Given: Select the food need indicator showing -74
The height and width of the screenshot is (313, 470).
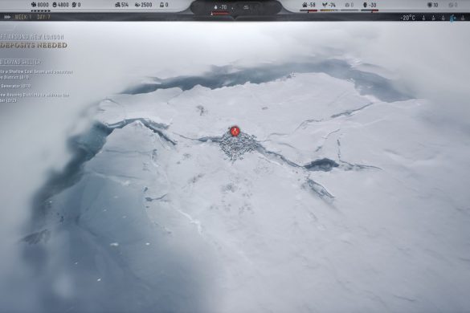Looking at the screenshot, I should tap(329, 5).
